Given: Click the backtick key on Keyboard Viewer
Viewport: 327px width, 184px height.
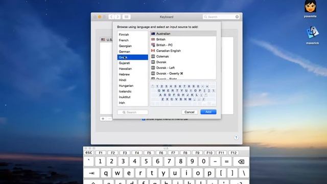Looking at the screenshot, I should click(x=89, y=162).
